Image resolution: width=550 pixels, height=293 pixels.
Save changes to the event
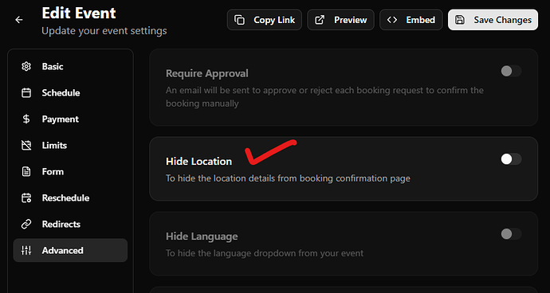click(x=493, y=20)
